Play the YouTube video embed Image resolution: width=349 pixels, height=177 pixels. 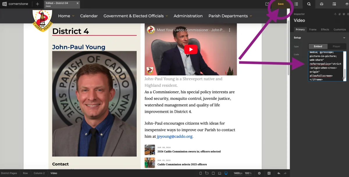[191, 49]
